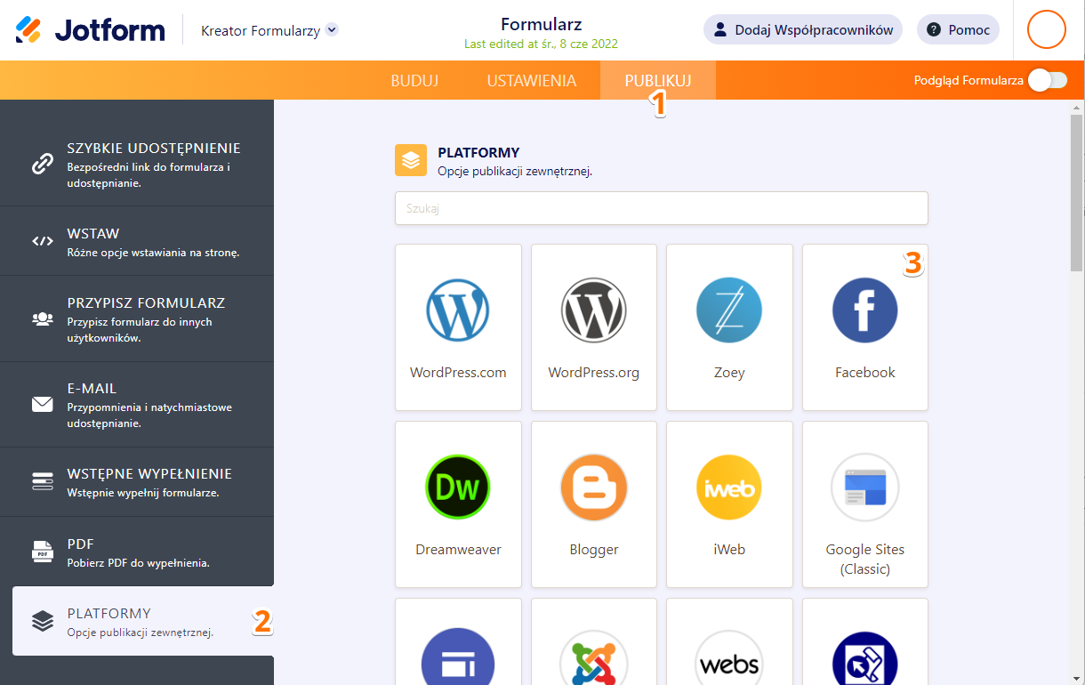
Task: Select the WordPress.com platform icon
Action: click(x=458, y=310)
